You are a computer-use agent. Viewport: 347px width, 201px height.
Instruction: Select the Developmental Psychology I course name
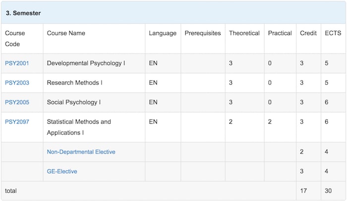[86, 63]
